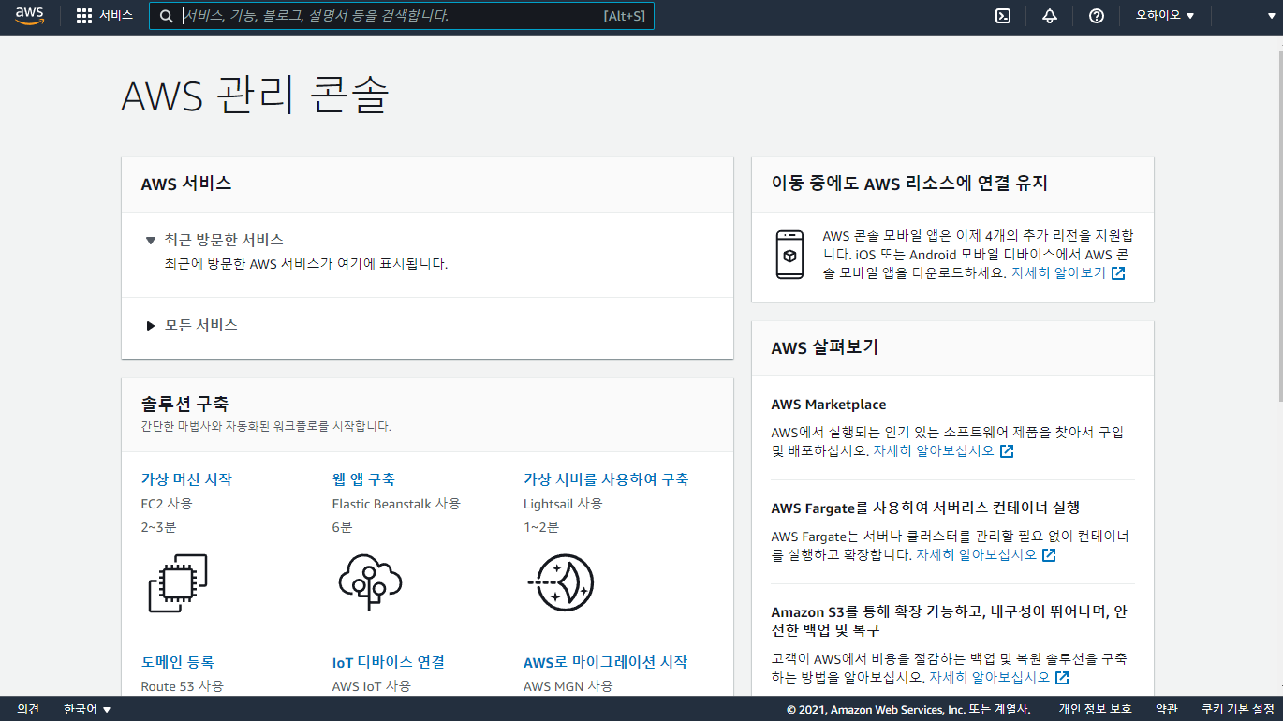This screenshot has width=1283, height=721.
Task: Click the AWS IoT 사용 text
Action: [x=372, y=686]
